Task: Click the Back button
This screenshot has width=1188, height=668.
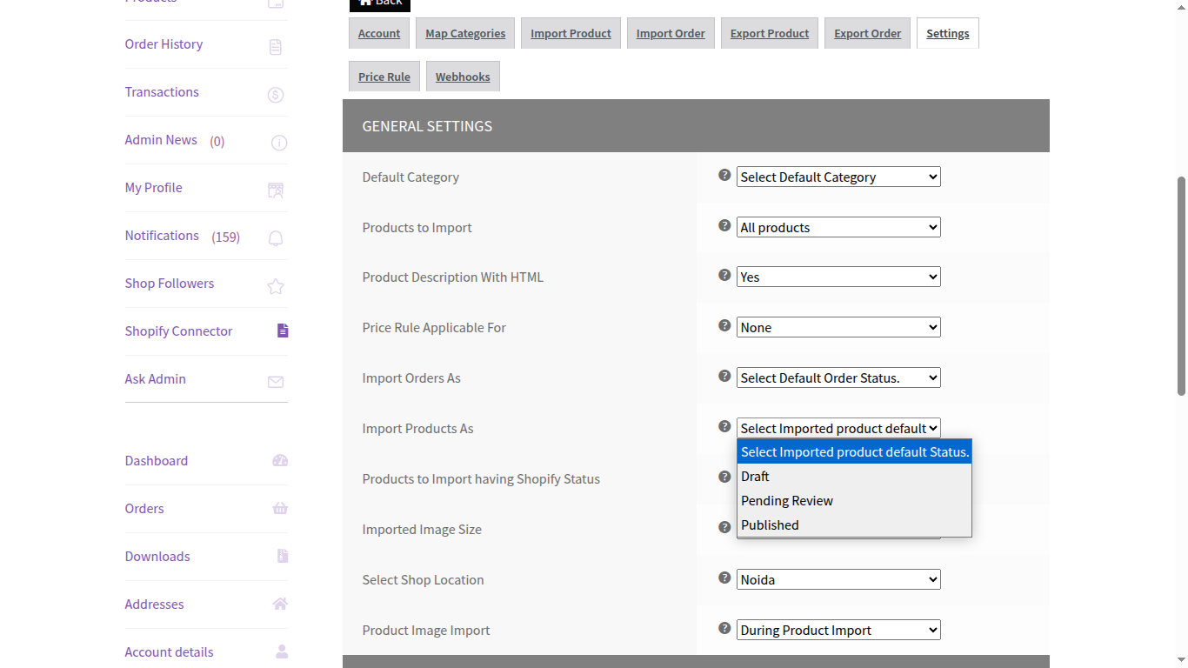Action: click(x=379, y=3)
